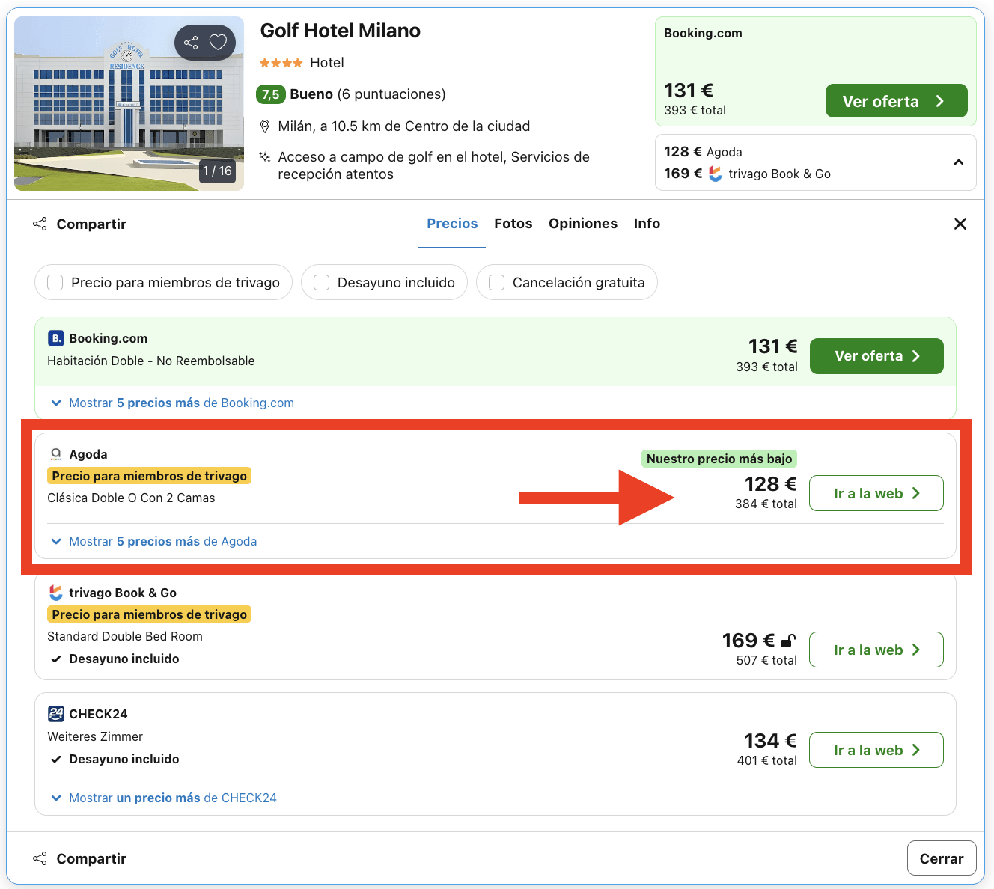994x889 pixels.
Task: Click the top Compartir share icon
Action: coord(40,224)
